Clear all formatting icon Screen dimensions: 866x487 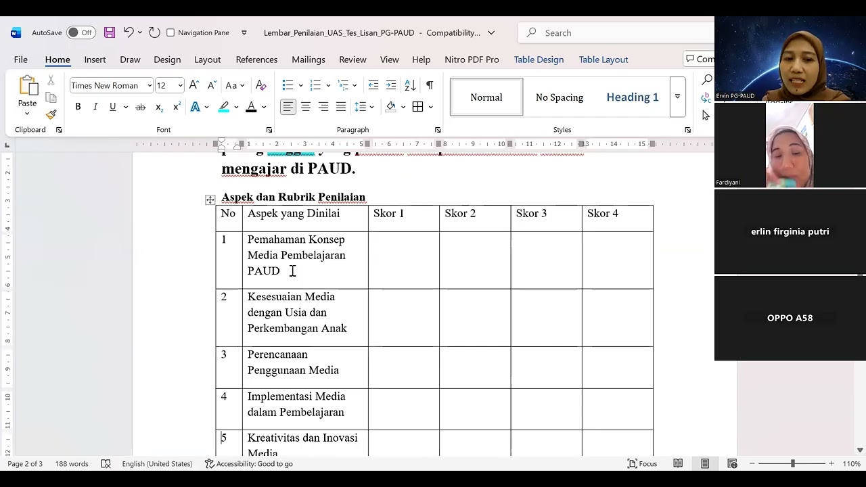[x=260, y=85]
